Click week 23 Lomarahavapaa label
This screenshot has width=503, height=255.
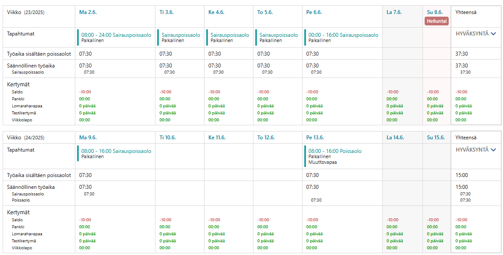(x=27, y=106)
